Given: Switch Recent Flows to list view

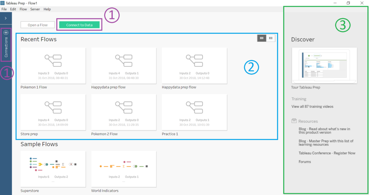Looking at the screenshot, I should 271,38.
